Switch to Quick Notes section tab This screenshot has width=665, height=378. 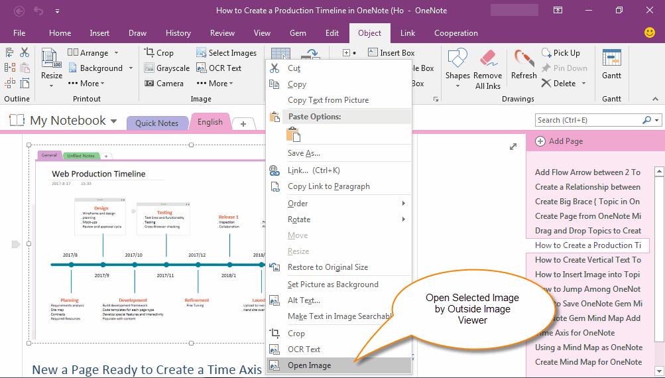click(157, 123)
